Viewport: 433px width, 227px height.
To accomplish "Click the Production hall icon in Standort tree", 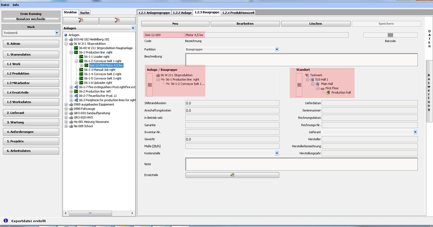I will pos(328,93).
